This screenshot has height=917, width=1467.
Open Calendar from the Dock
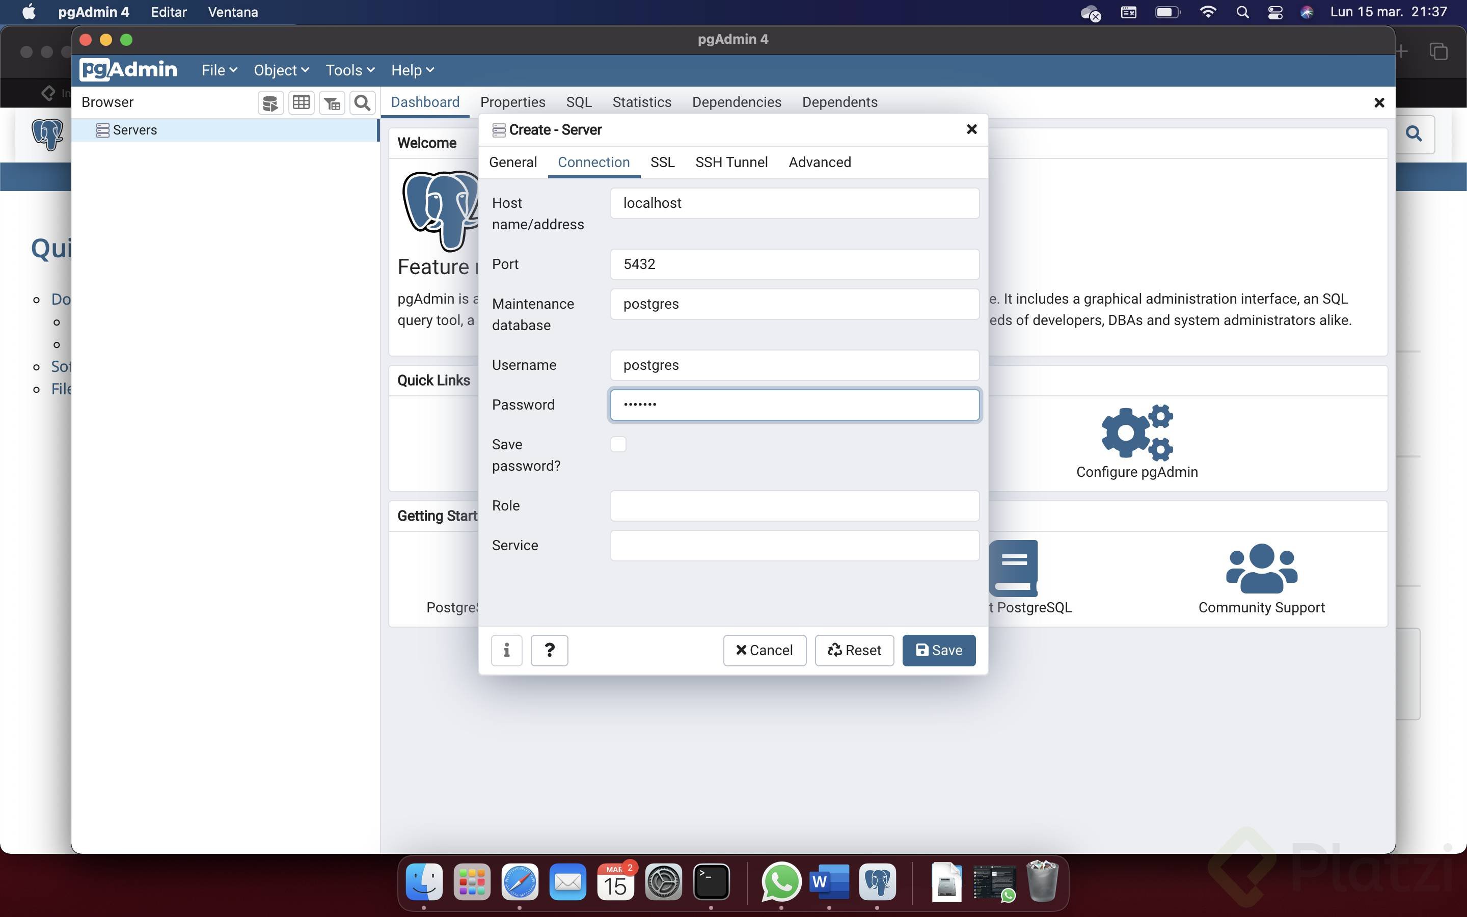coord(615,881)
